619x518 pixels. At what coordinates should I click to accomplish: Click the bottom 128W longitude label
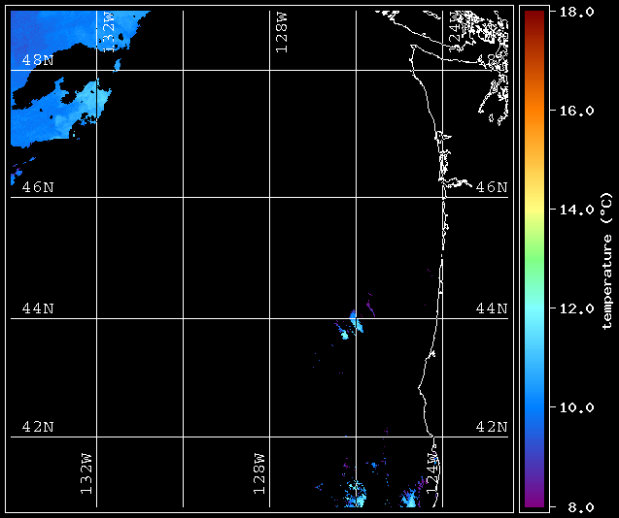[x=259, y=473]
